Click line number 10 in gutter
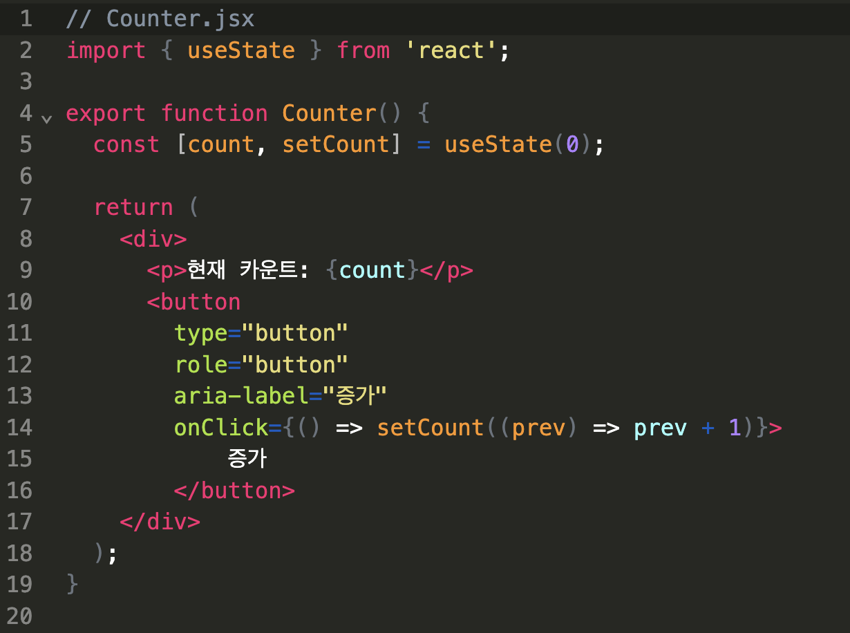850x633 pixels. 19,302
